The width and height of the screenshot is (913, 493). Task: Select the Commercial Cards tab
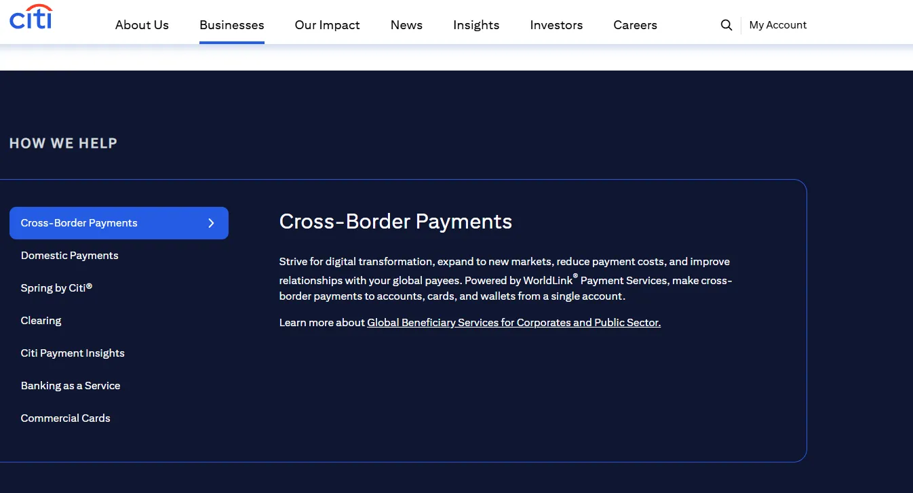tap(119, 418)
